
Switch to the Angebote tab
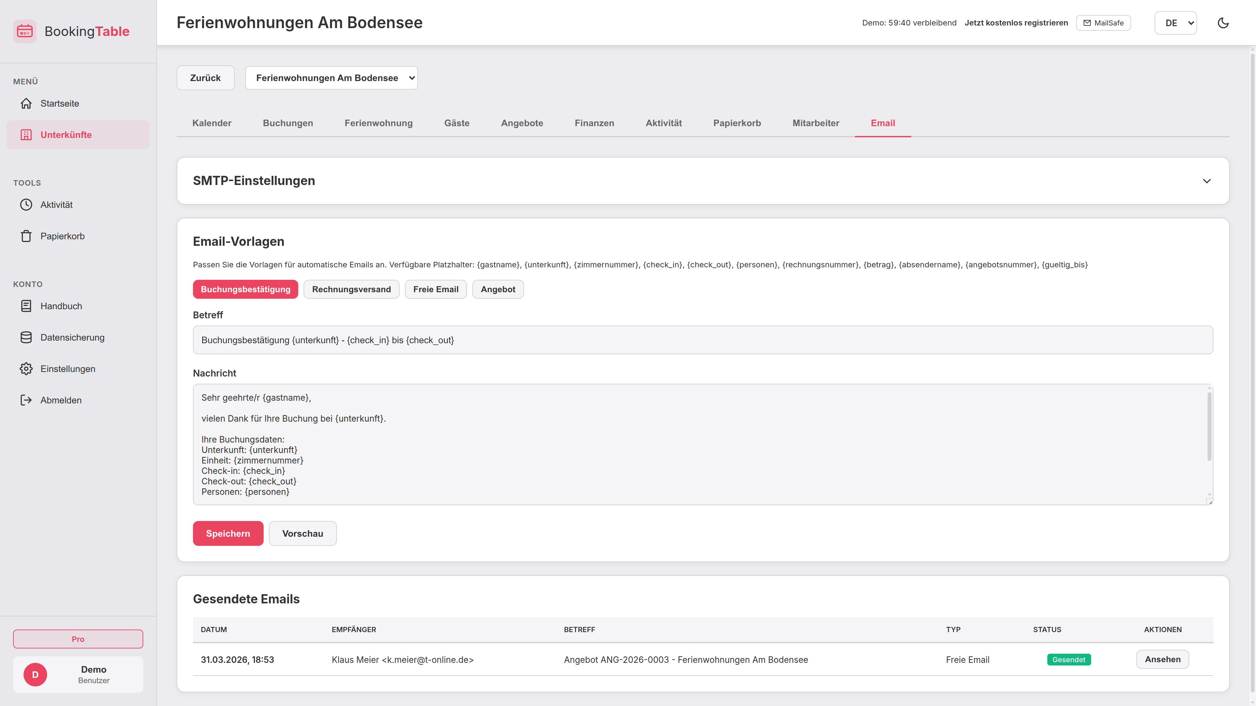coord(522,123)
